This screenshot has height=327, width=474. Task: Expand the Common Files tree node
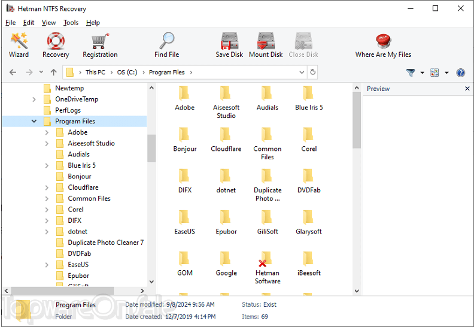tap(47, 198)
